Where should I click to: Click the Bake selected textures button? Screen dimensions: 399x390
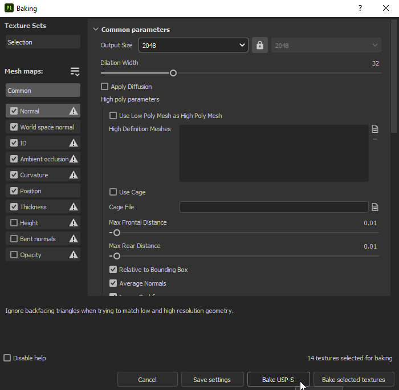pos(353,380)
